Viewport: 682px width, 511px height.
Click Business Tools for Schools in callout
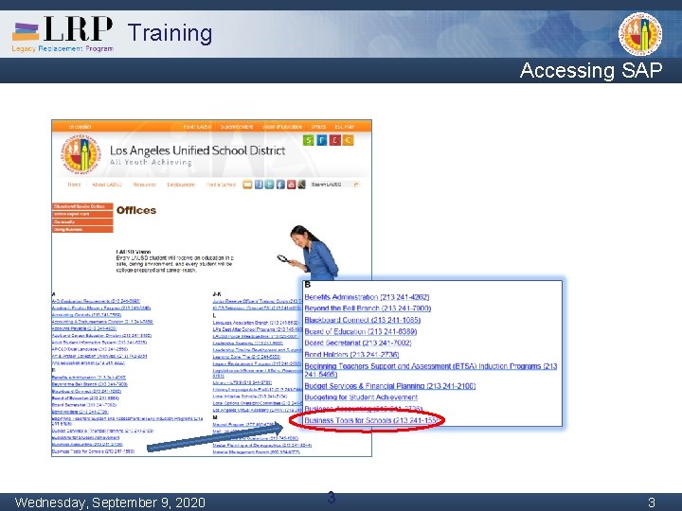tap(370, 420)
